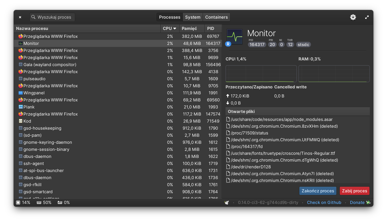This screenshot has width=387, height=224.
Task: Open the settings gear menu
Action: tap(353, 17)
